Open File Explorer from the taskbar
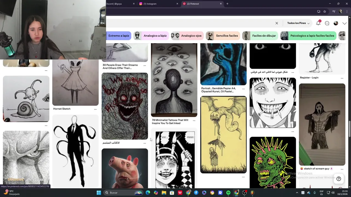The image size is (351, 197). [x=164, y=193]
